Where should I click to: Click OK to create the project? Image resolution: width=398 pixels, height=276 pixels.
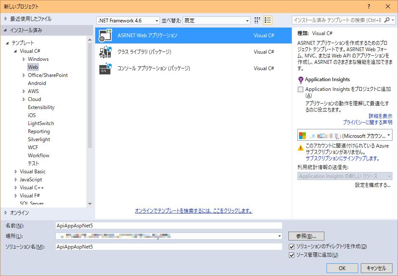[342, 268]
